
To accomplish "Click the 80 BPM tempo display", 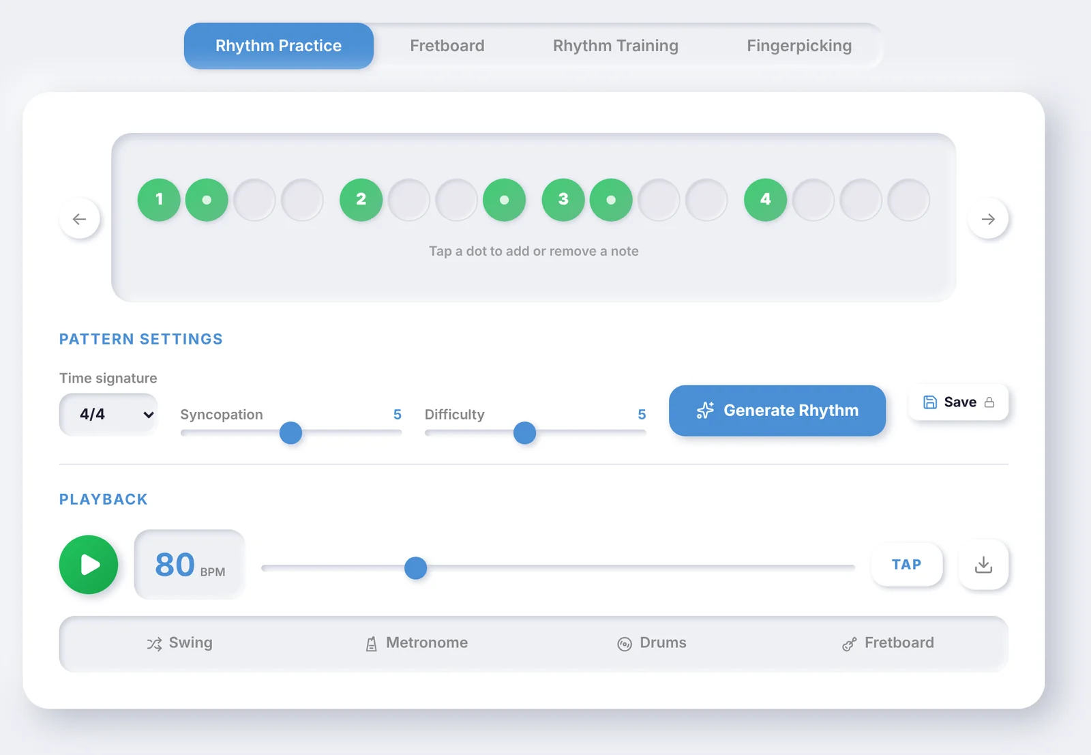I will click(190, 565).
